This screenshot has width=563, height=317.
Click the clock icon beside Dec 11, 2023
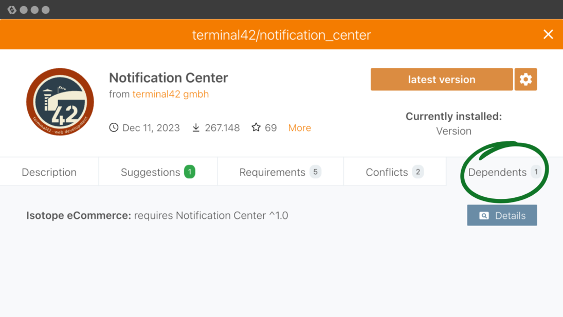pos(114,127)
